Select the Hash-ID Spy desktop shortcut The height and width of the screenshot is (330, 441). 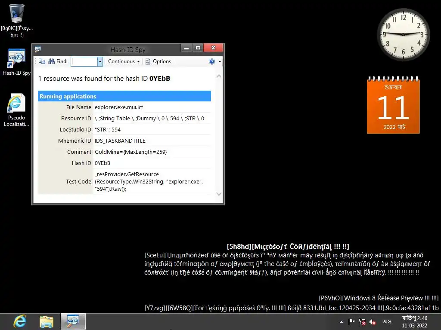click(x=17, y=62)
